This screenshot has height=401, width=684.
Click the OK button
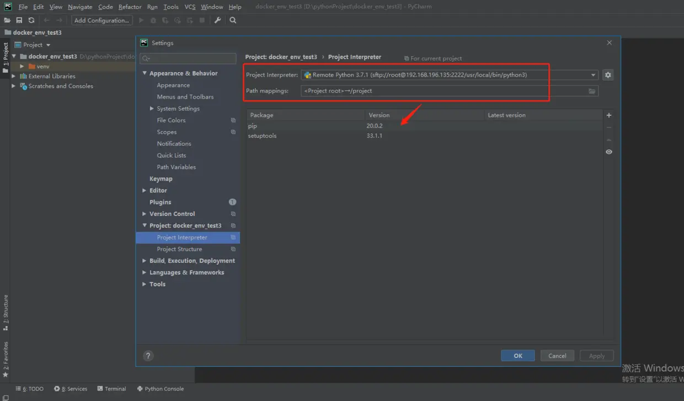click(518, 356)
